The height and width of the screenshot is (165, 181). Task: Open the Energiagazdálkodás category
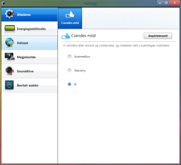pyautogui.click(x=30, y=29)
